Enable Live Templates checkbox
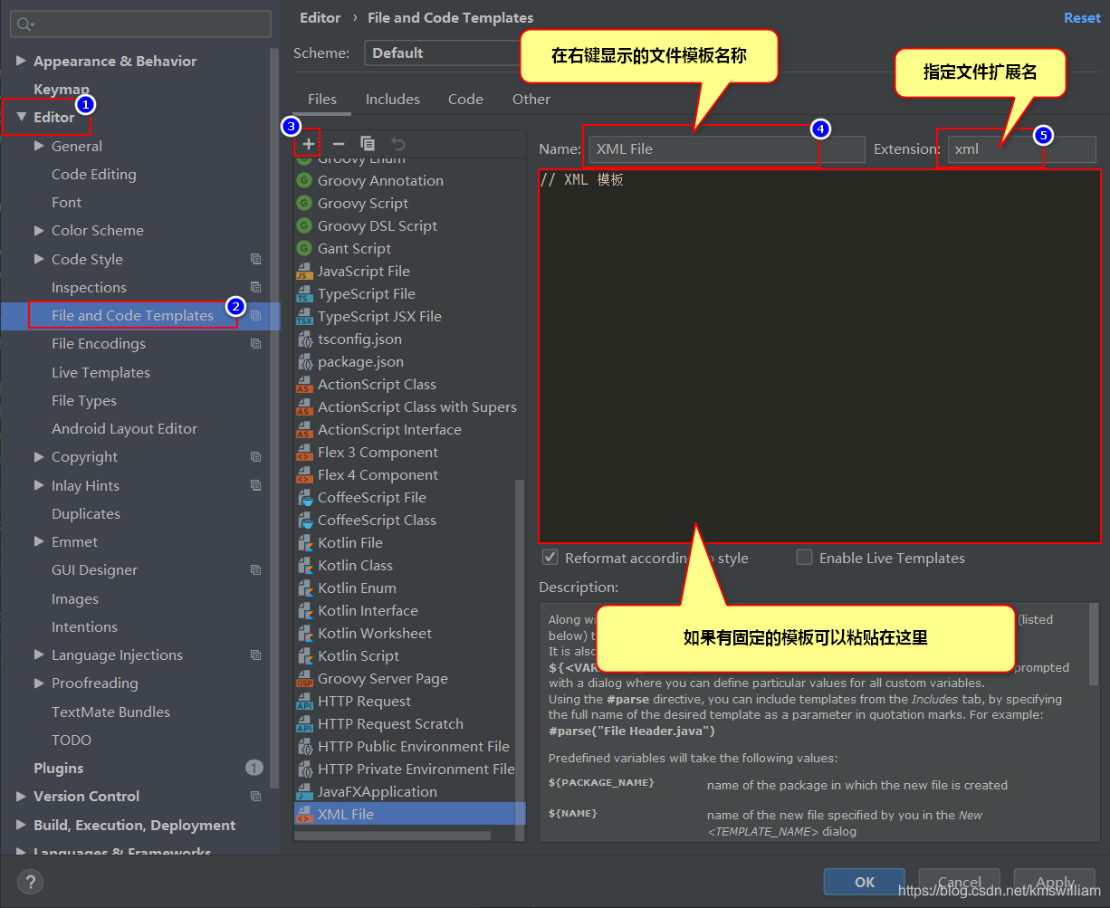The width and height of the screenshot is (1110, 908). click(804, 557)
